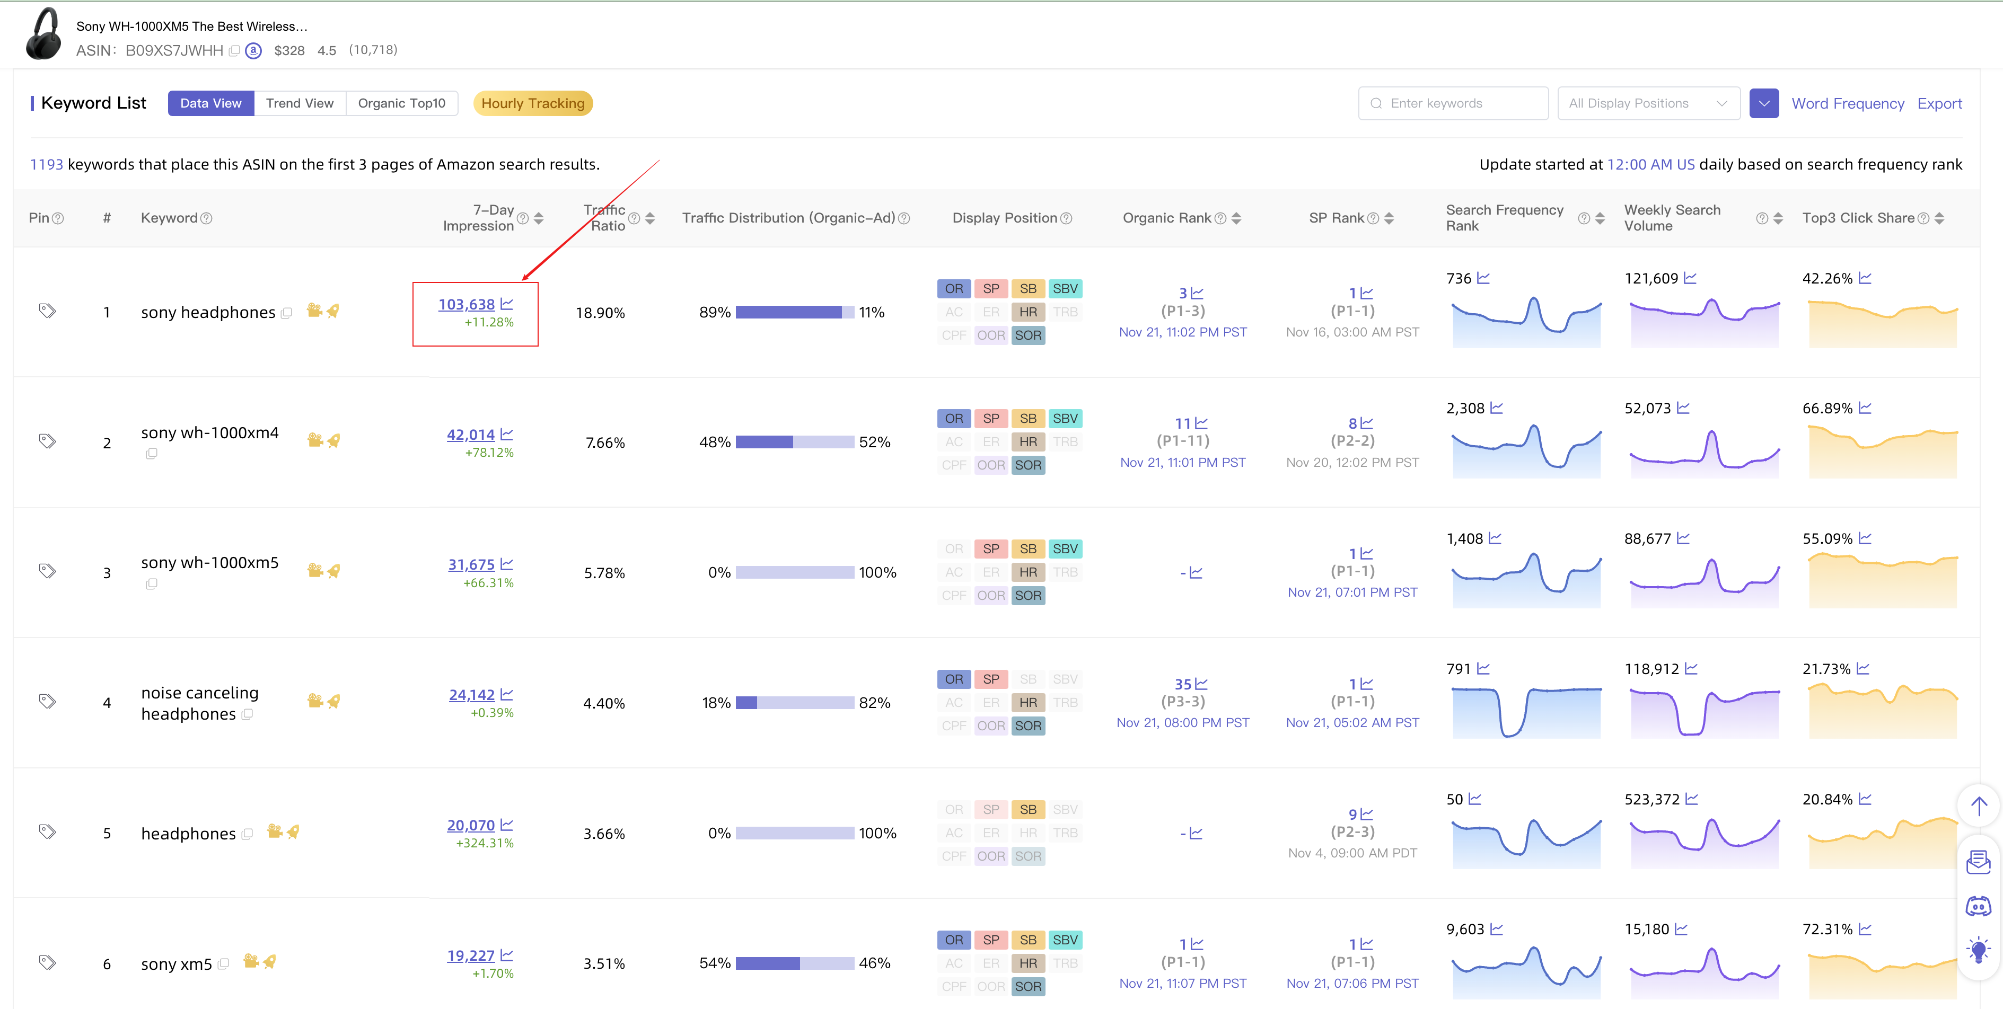Pin the sony headphones keyword
Viewport: 2003px width, 1009px height.
47,311
